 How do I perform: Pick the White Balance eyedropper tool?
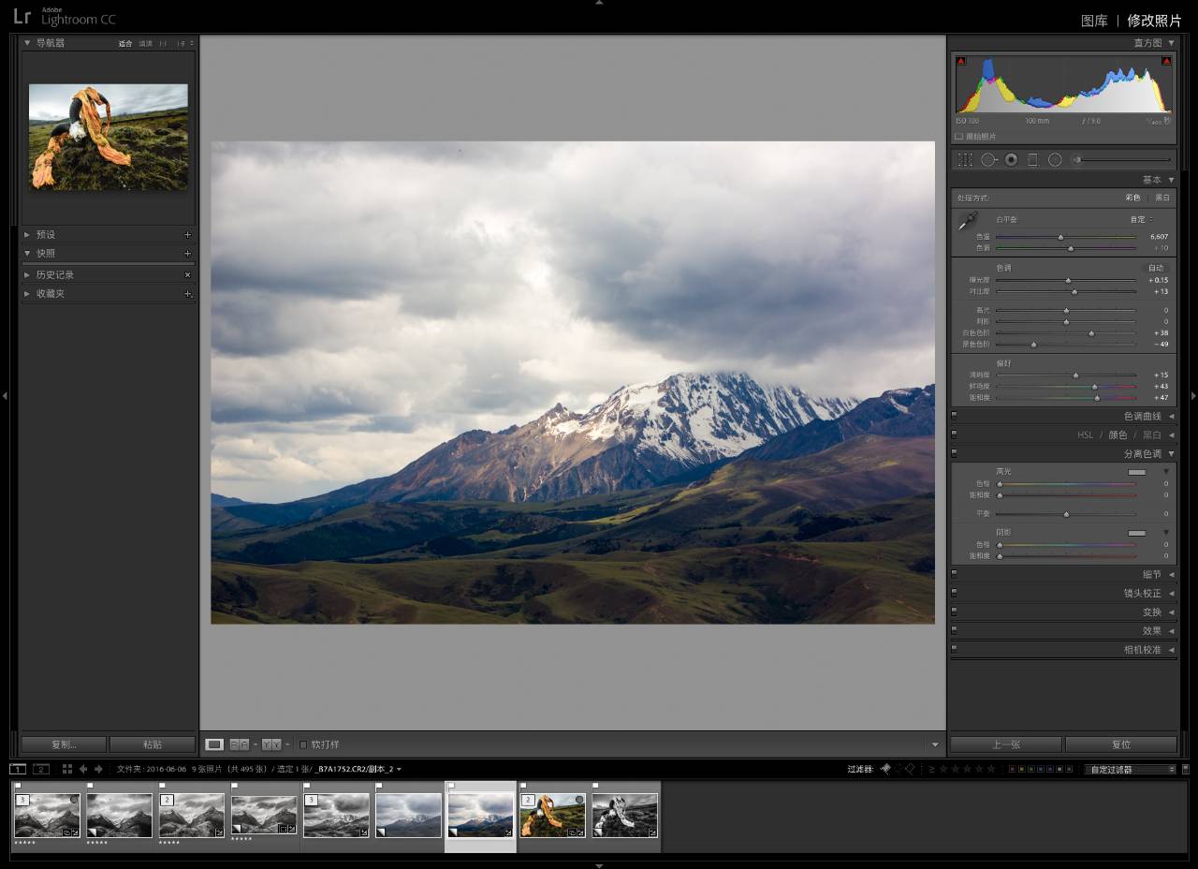967,222
